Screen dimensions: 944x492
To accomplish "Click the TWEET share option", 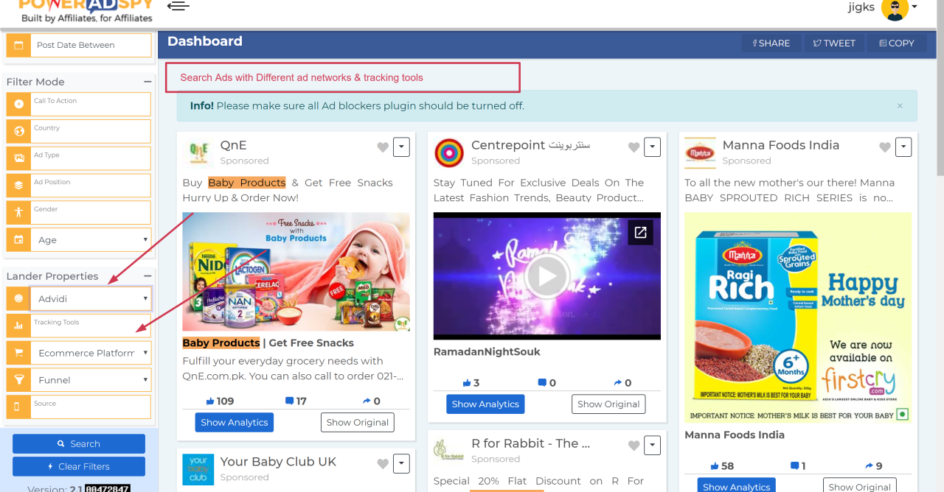I will point(834,43).
